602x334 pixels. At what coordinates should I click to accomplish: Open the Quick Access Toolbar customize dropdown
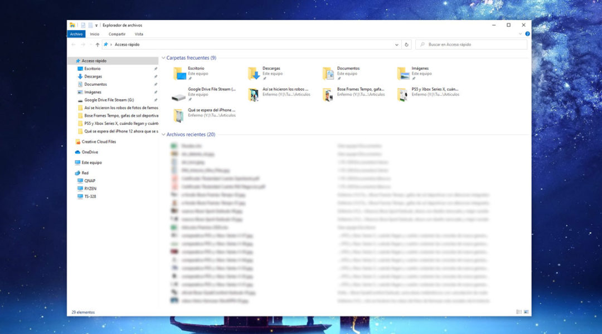(96, 24)
